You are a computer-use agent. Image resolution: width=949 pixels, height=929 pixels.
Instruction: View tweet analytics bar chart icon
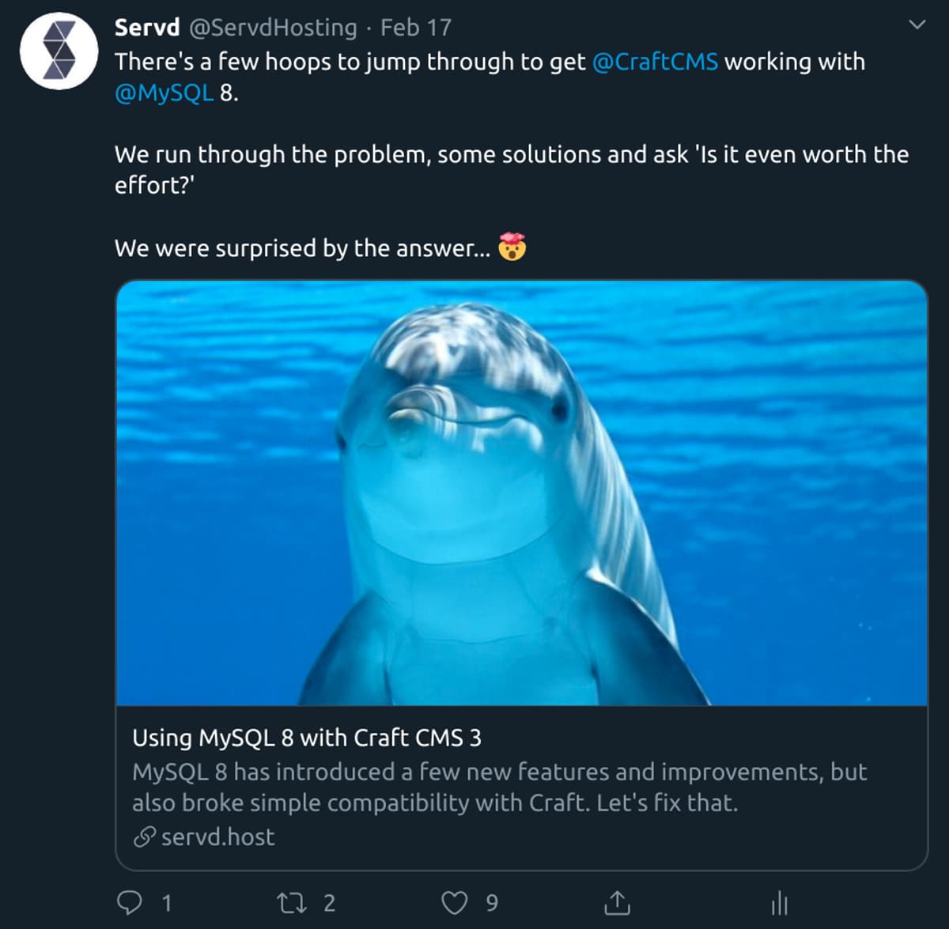779,902
